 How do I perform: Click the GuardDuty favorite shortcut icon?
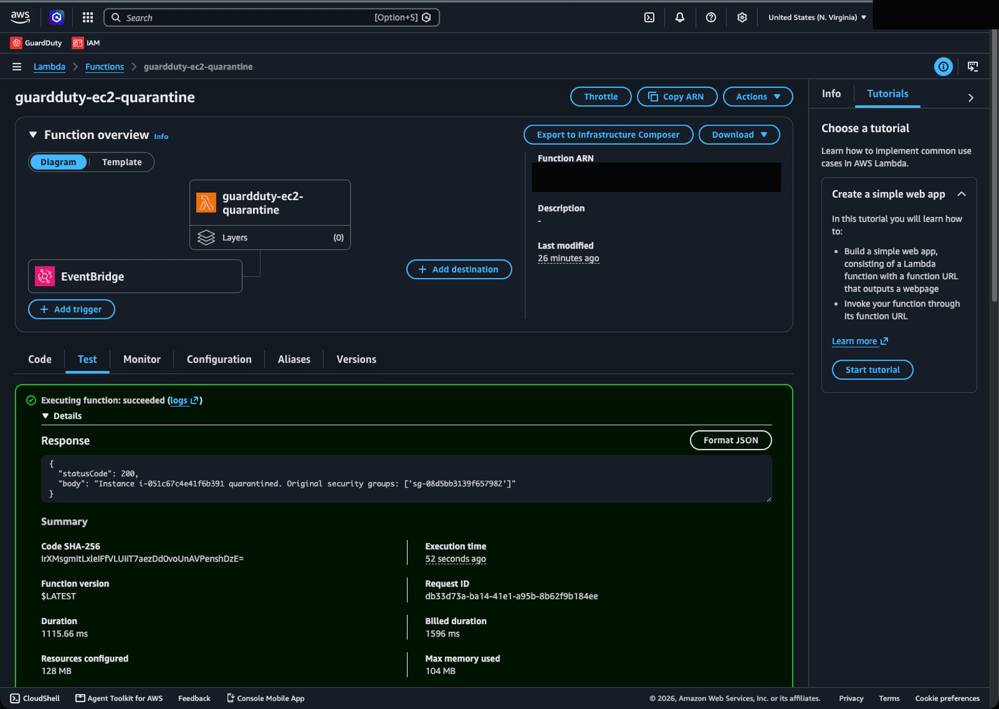click(16, 43)
